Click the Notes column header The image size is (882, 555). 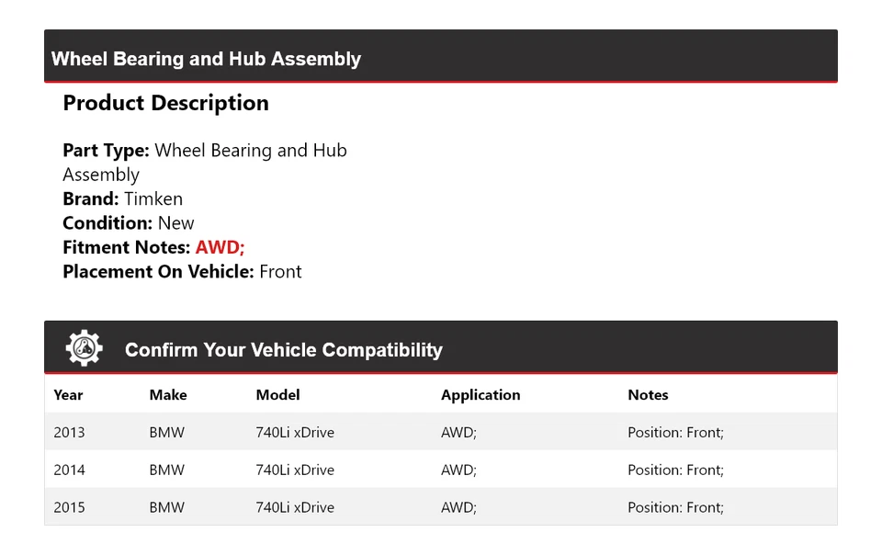[x=648, y=395]
